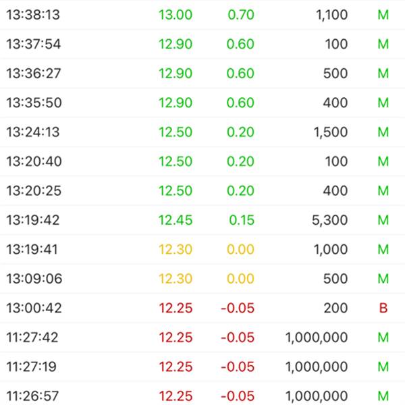The height and width of the screenshot is (405, 405).
Task: Click the 13:20:25 timestamp
Action: (32, 191)
